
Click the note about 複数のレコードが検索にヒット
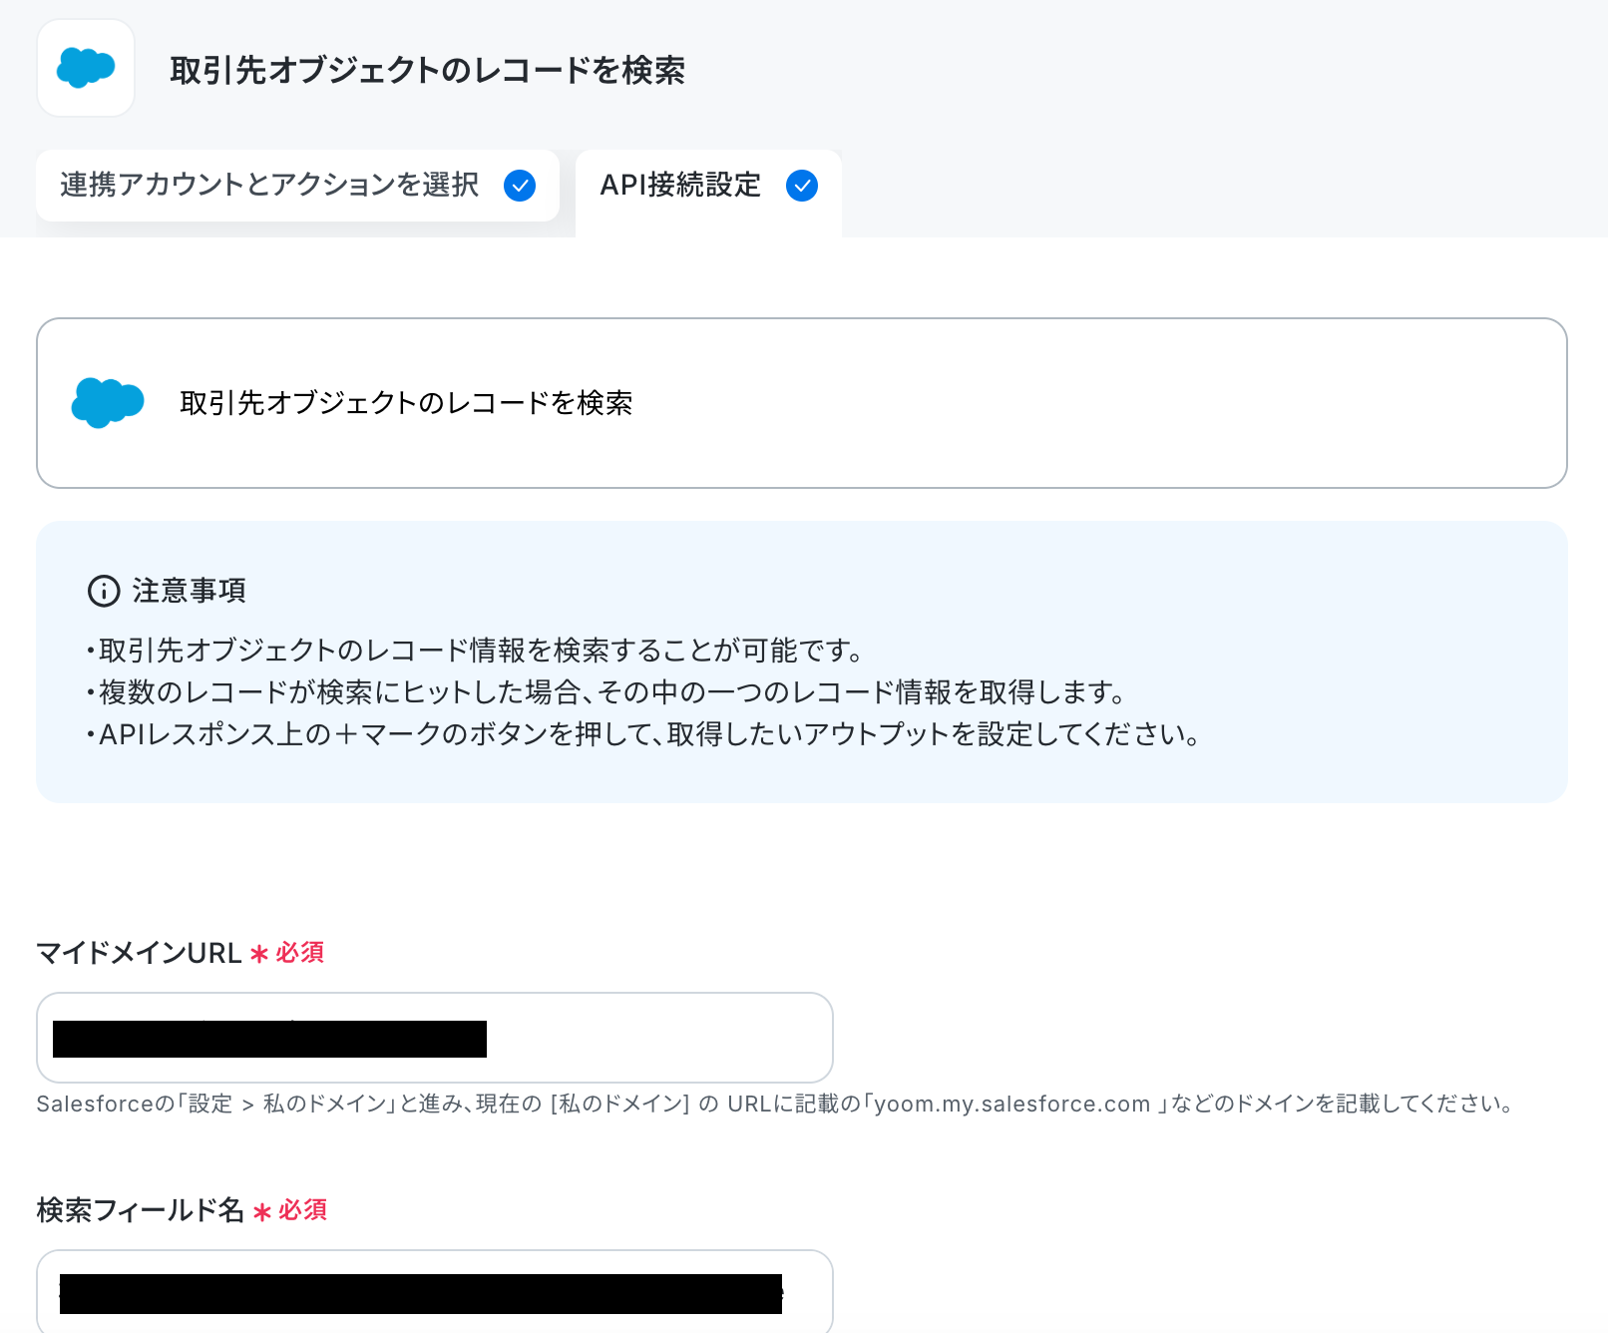(x=606, y=692)
